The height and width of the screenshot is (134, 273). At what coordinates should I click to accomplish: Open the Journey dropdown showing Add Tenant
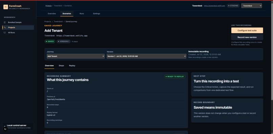coord(76,56)
